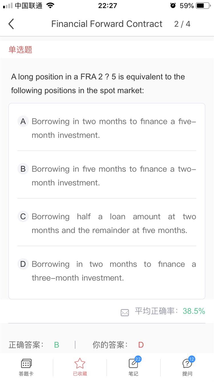Select answer option B circle

pyautogui.click(x=23, y=169)
